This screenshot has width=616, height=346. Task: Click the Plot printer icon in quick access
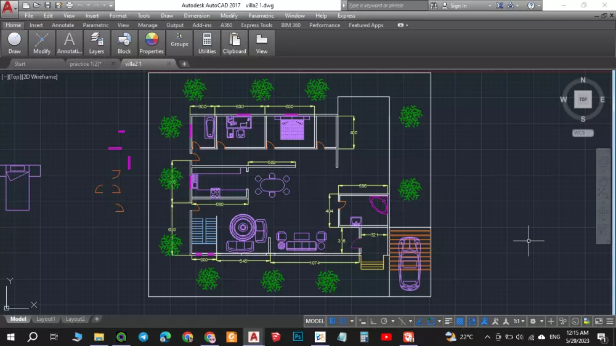pyautogui.click(x=70, y=5)
